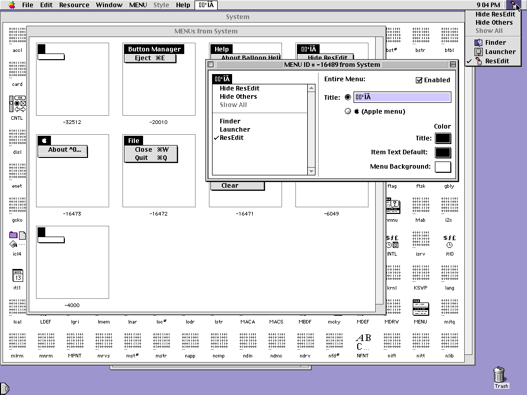Select Hide ResEdit item in menu editor
527x395 pixels.
(260, 88)
